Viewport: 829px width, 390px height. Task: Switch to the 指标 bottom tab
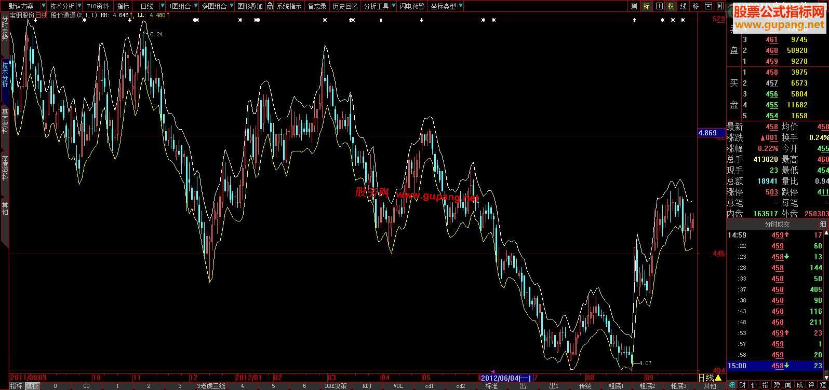tap(16, 386)
